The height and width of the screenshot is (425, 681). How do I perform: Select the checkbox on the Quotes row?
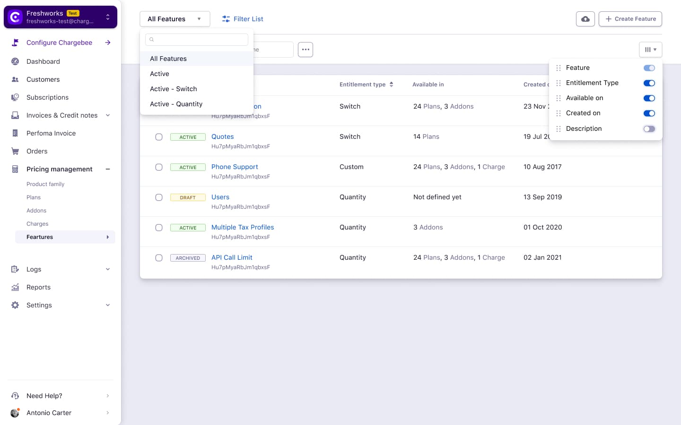159,137
